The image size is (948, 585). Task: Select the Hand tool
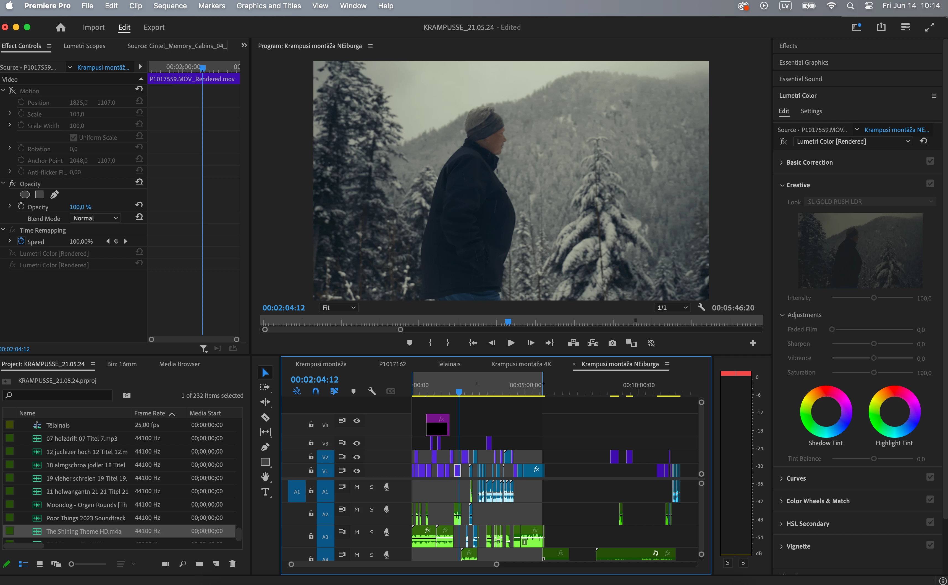click(x=265, y=477)
